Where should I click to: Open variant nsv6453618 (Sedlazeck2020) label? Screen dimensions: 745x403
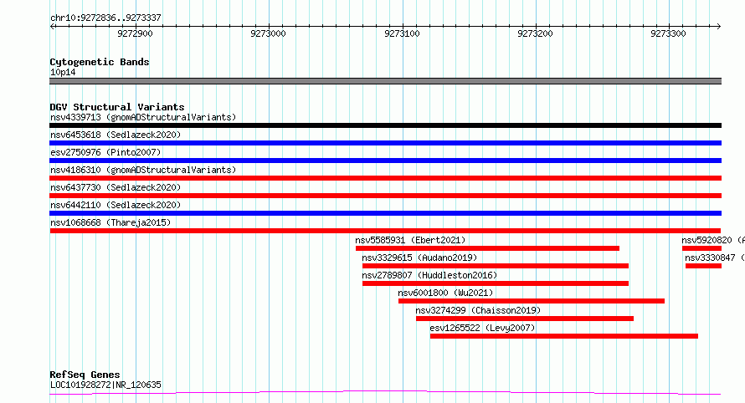tap(116, 135)
